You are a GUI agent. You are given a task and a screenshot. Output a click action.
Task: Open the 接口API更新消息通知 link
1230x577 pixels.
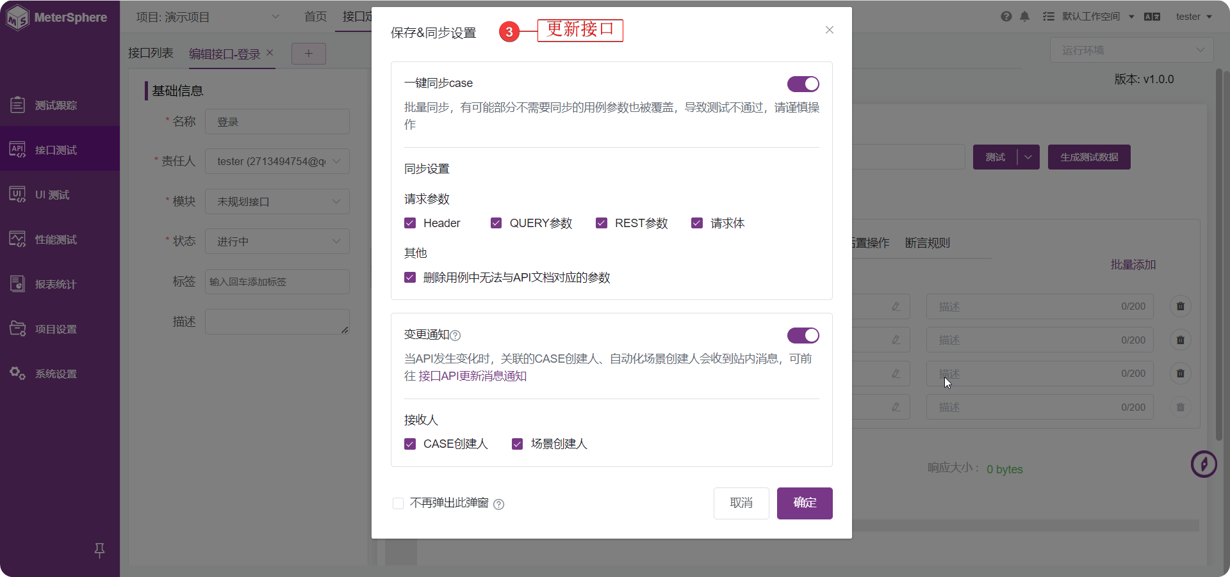(x=473, y=376)
